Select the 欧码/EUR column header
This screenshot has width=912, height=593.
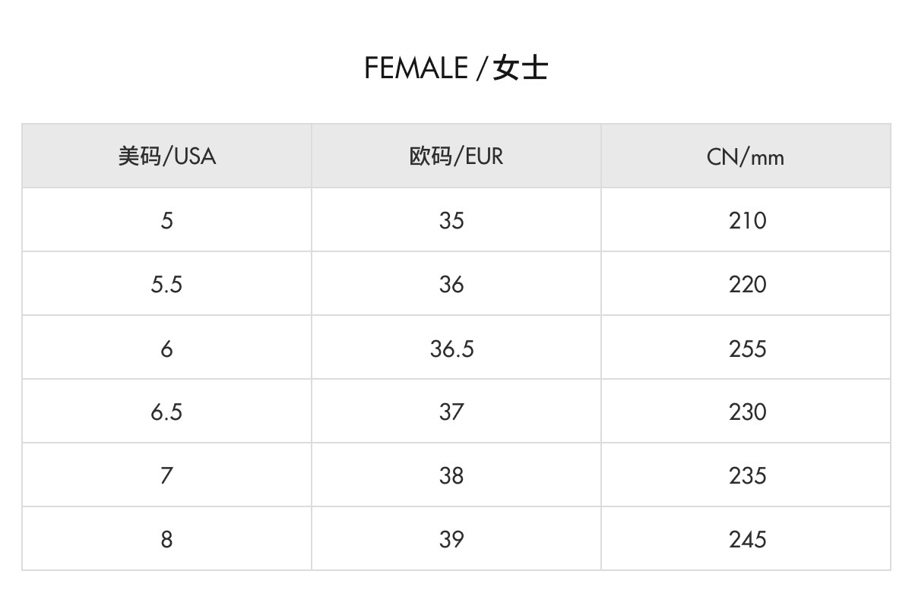tap(456, 156)
